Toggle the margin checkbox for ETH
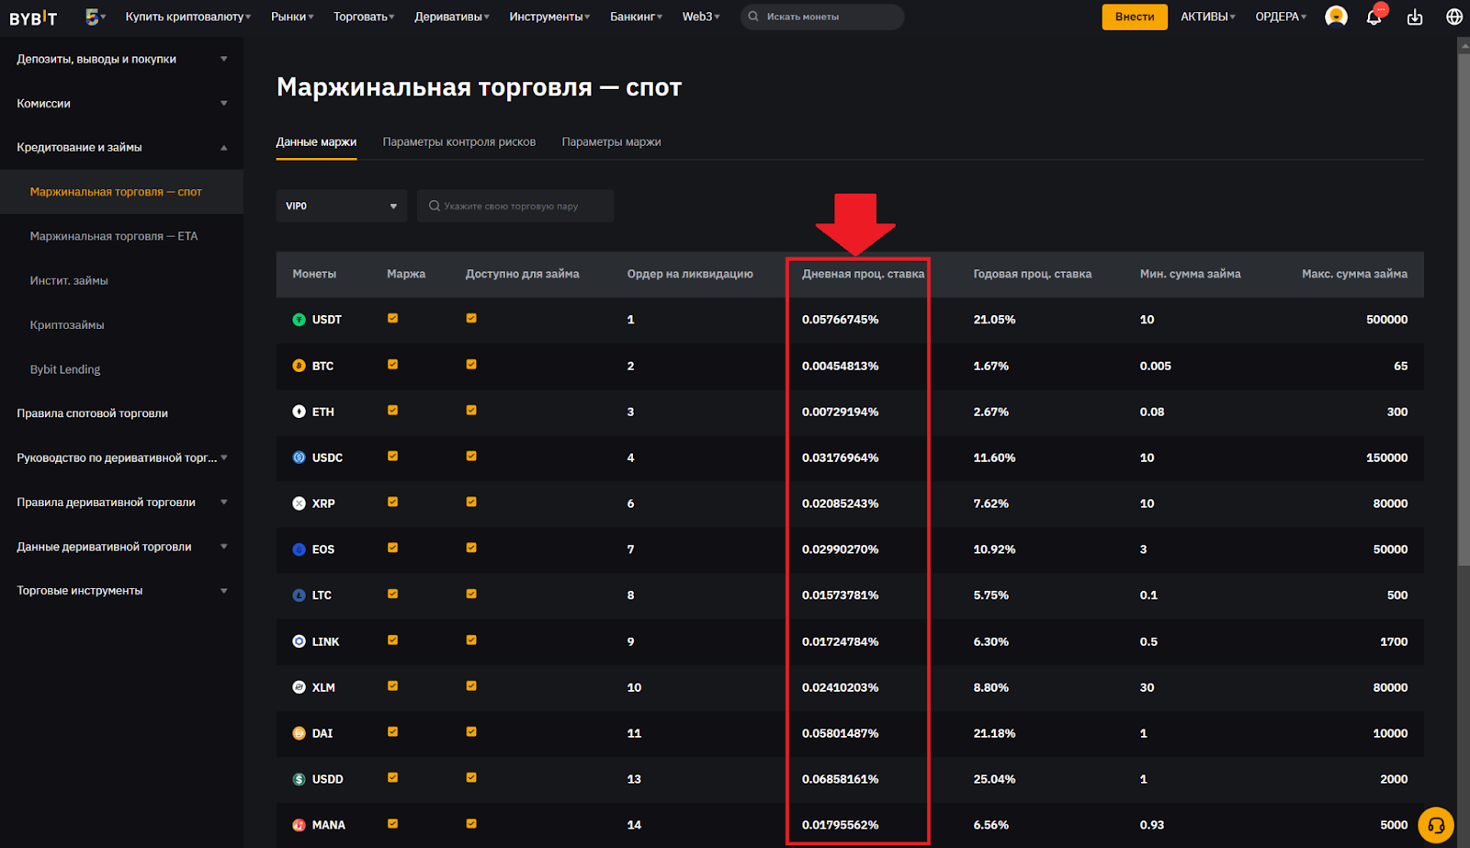The image size is (1470, 848). point(392,411)
